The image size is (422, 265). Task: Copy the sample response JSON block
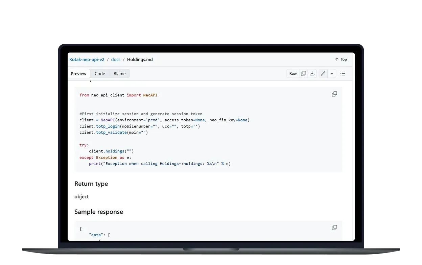[334, 228]
